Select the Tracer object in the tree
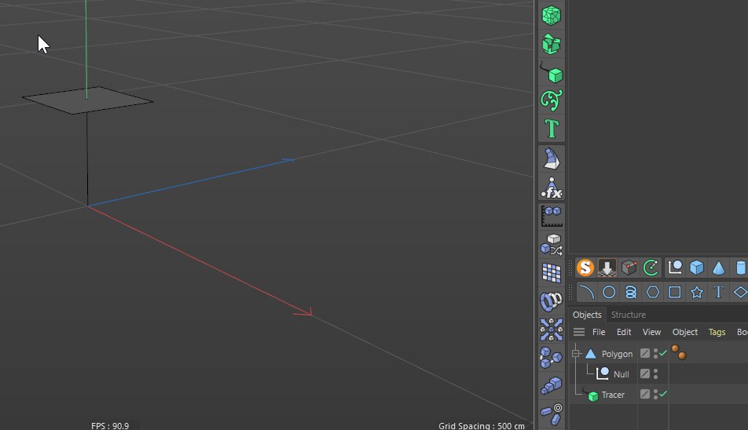The height and width of the screenshot is (430, 748). [x=613, y=395]
